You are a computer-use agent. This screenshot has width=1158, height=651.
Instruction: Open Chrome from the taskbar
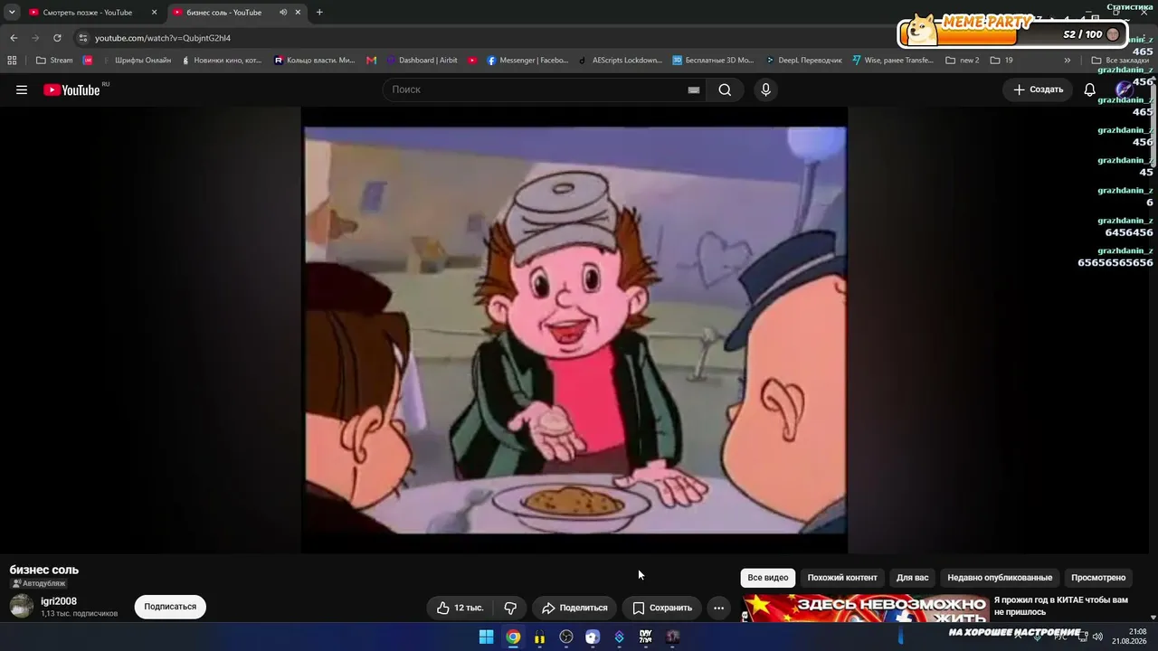click(513, 637)
